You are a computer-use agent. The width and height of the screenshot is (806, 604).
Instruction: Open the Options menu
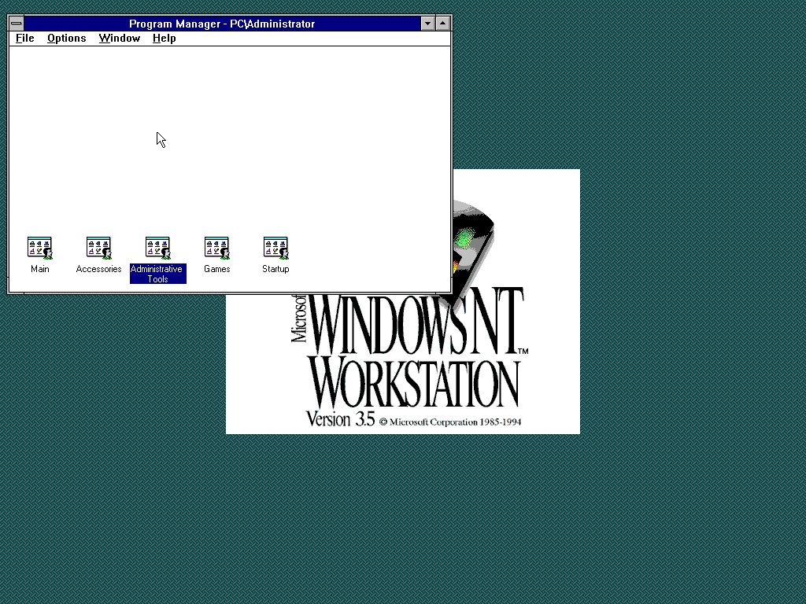(66, 38)
